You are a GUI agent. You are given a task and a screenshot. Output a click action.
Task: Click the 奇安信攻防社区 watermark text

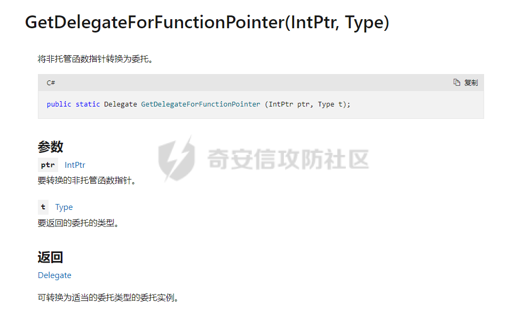pyautogui.click(x=286, y=159)
